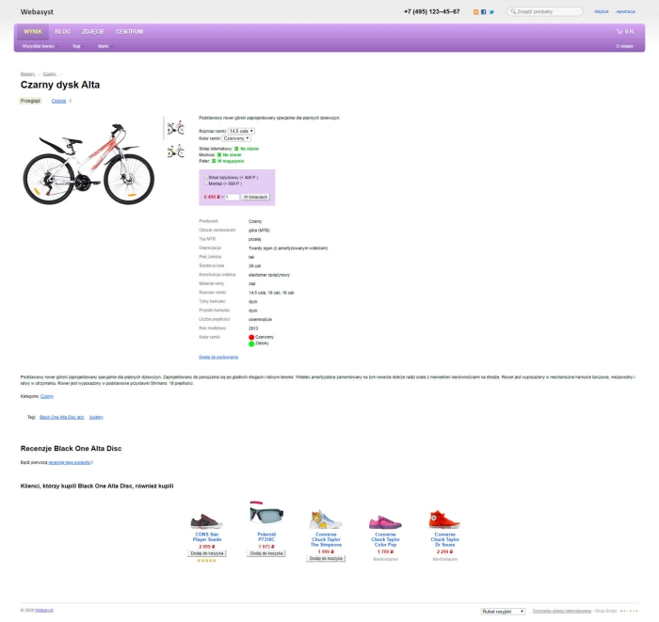Check the Montaż service checkbox

tap(204, 183)
